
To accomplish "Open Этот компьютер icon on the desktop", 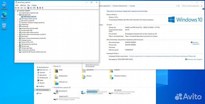I will pyautogui.click(x=4, y=5).
